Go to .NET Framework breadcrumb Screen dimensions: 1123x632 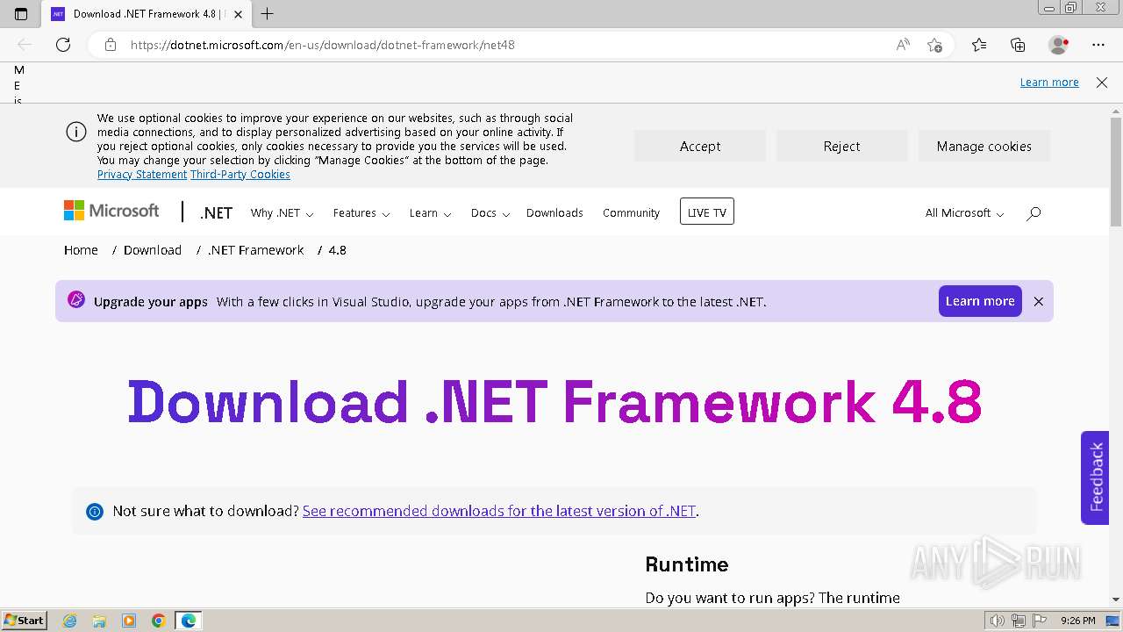click(x=255, y=250)
